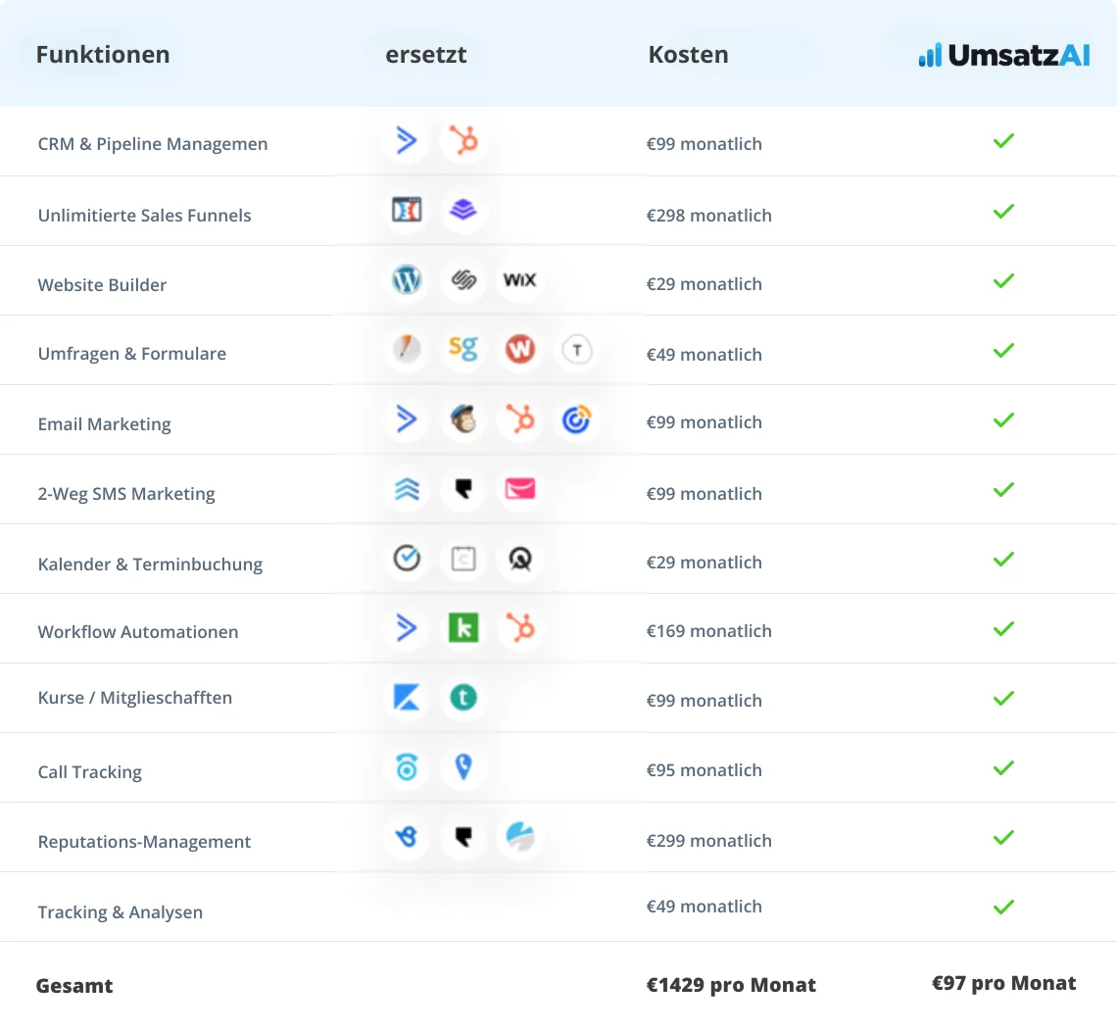The image size is (1117, 1031).
Task: Click the Teachable icon in Kurse row
Action: 462,698
